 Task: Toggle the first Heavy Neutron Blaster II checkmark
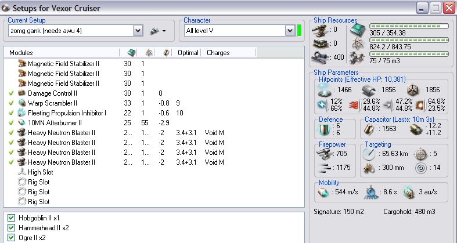click(x=11, y=133)
